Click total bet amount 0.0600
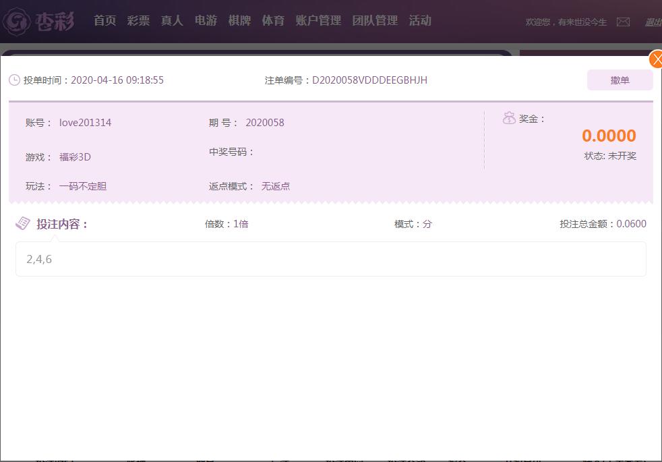This screenshot has width=662, height=462. 631,224
